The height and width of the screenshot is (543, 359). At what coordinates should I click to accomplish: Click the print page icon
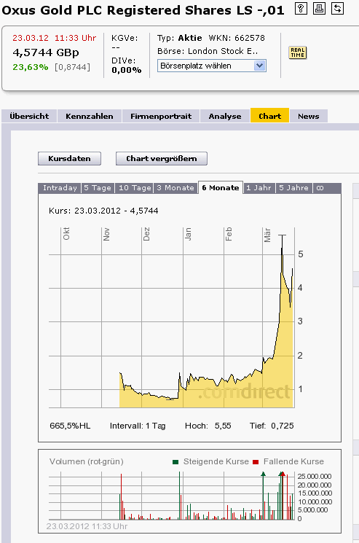[319, 8]
